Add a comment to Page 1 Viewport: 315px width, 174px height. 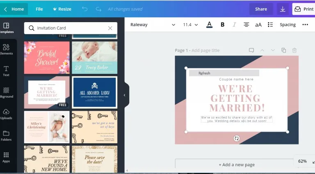pyautogui.click(x=251, y=50)
